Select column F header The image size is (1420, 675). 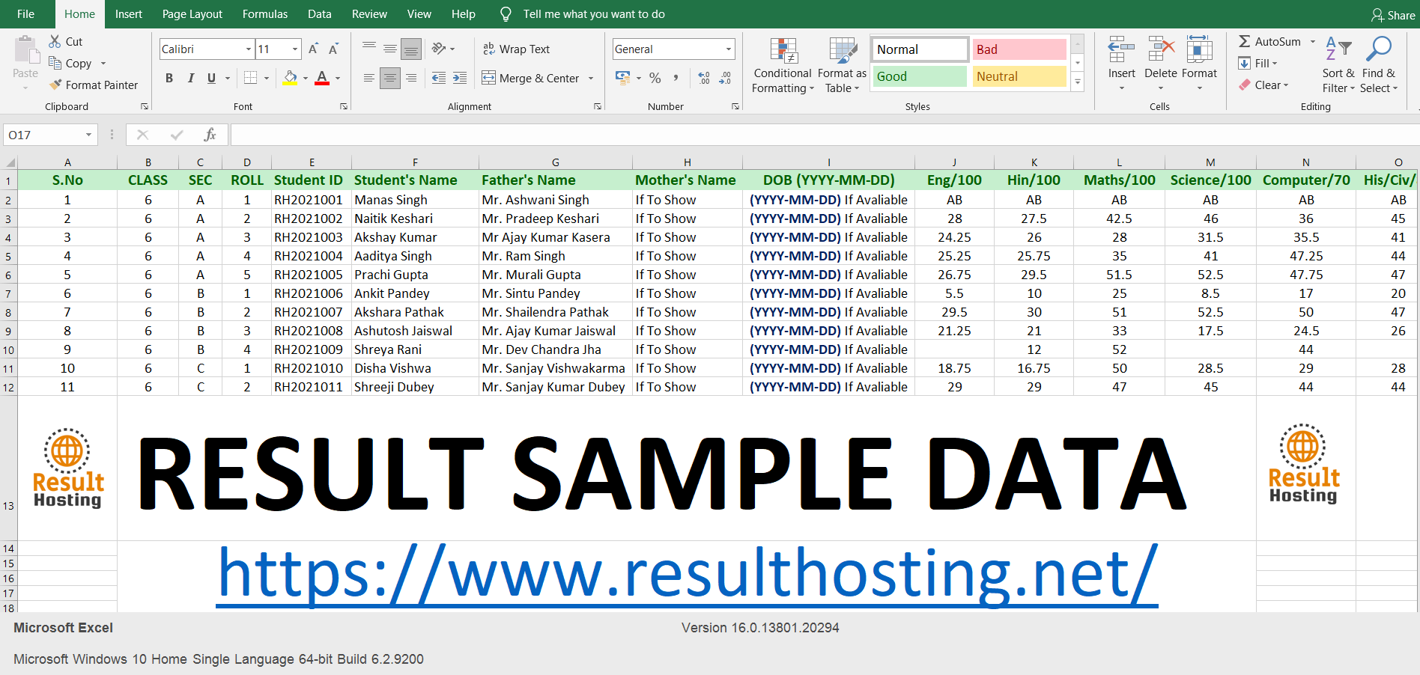pos(415,162)
